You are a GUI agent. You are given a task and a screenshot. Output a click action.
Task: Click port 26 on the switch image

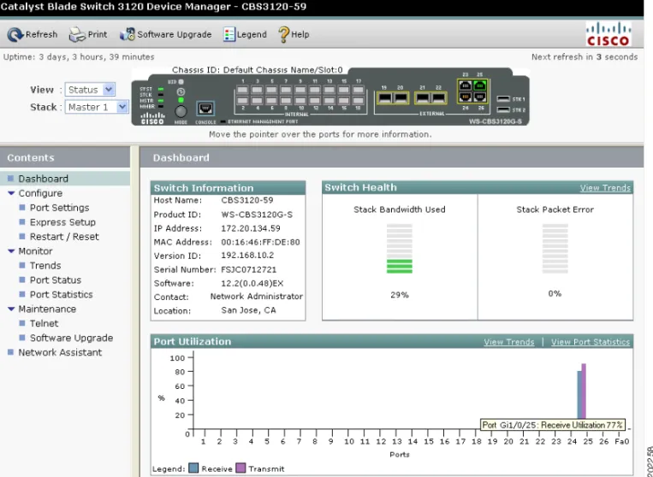480,97
